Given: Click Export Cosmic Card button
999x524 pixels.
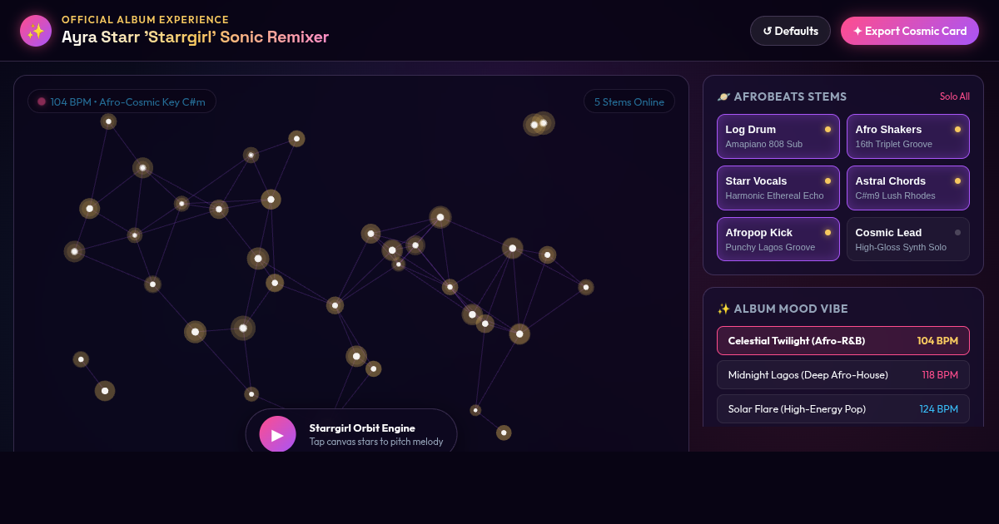Looking at the screenshot, I should [x=909, y=31].
